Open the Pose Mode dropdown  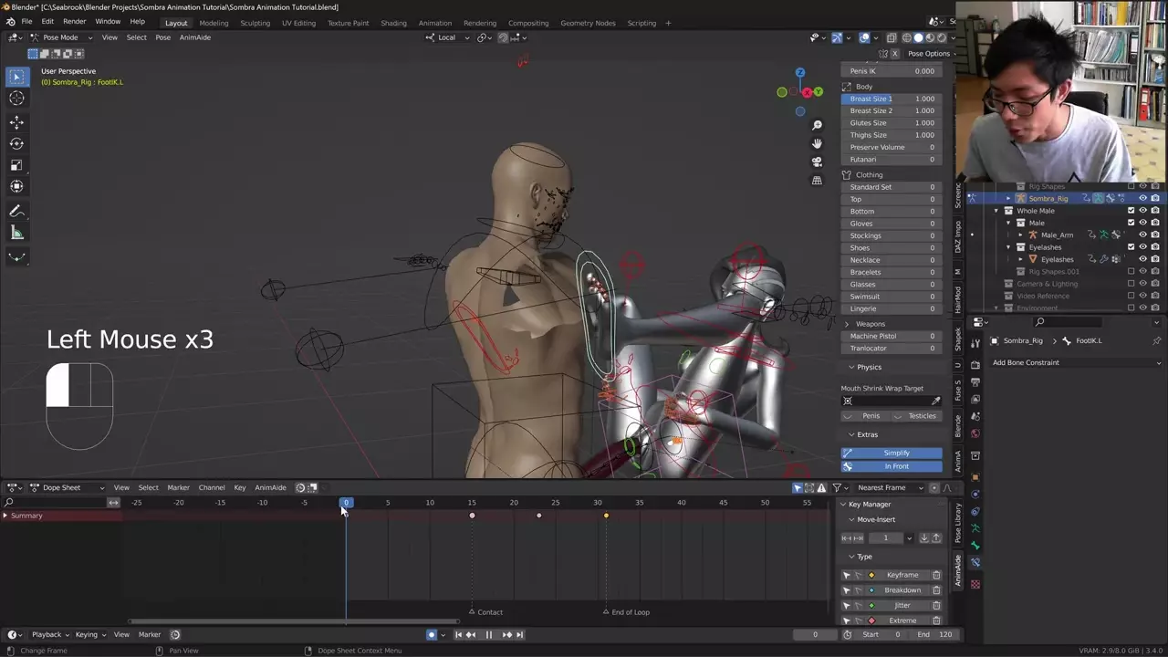pos(60,37)
